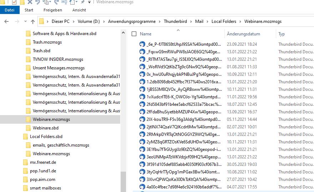Open the Datei menu
Screen dimensions: 314x192
pyautogui.click(x=10, y=10)
